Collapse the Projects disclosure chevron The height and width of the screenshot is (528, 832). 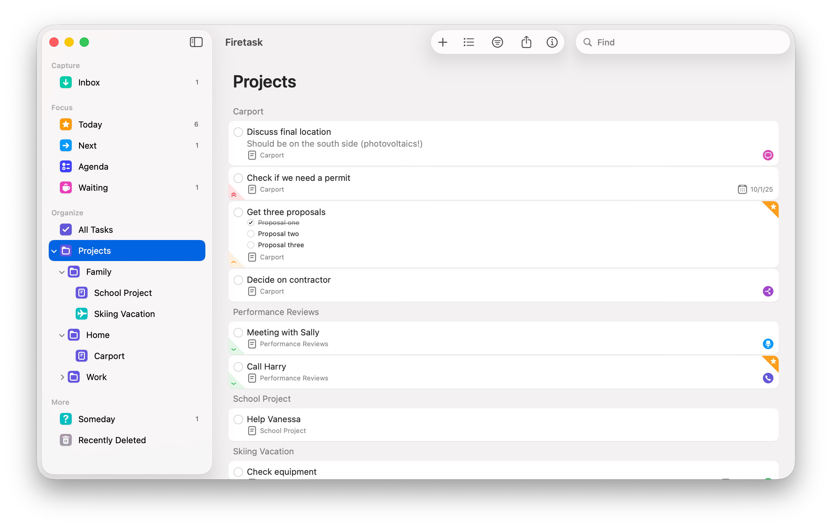(x=54, y=251)
